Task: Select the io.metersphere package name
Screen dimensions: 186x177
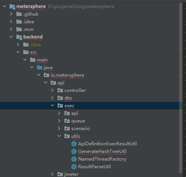Action: pos(67,75)
